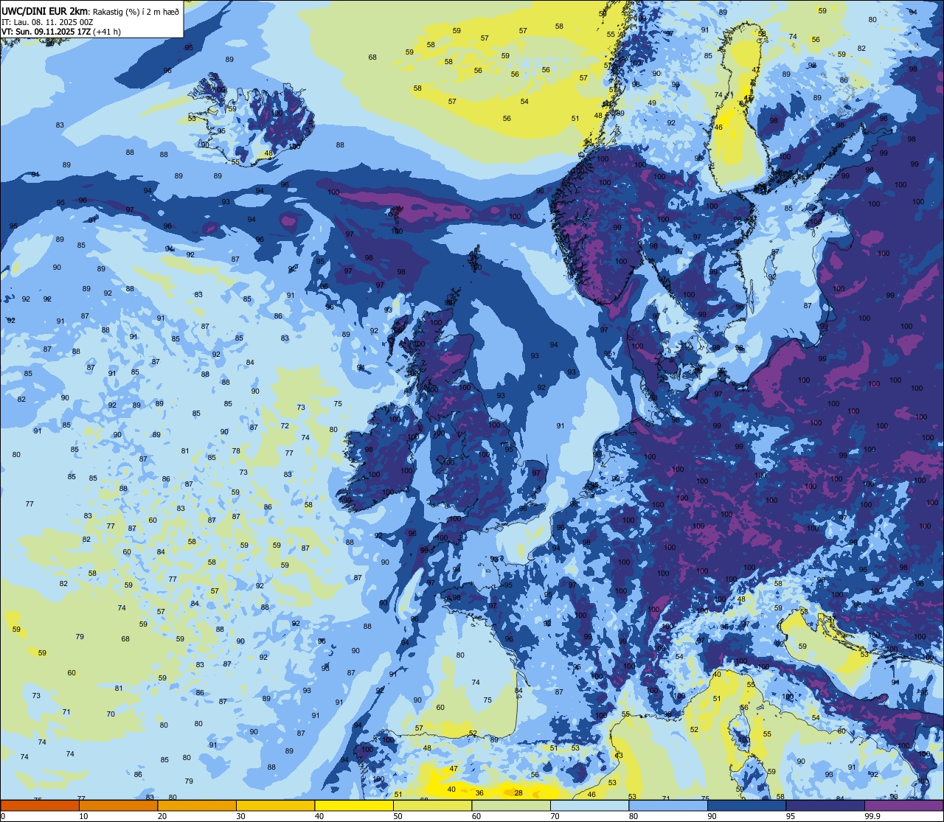This screenshot has width=944, height=822.
Task: Select the purple legend swatch above 99.9
Action: (x=903, y=805)
